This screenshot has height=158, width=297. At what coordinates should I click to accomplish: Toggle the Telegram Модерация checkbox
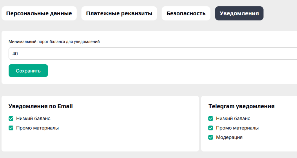211,137
